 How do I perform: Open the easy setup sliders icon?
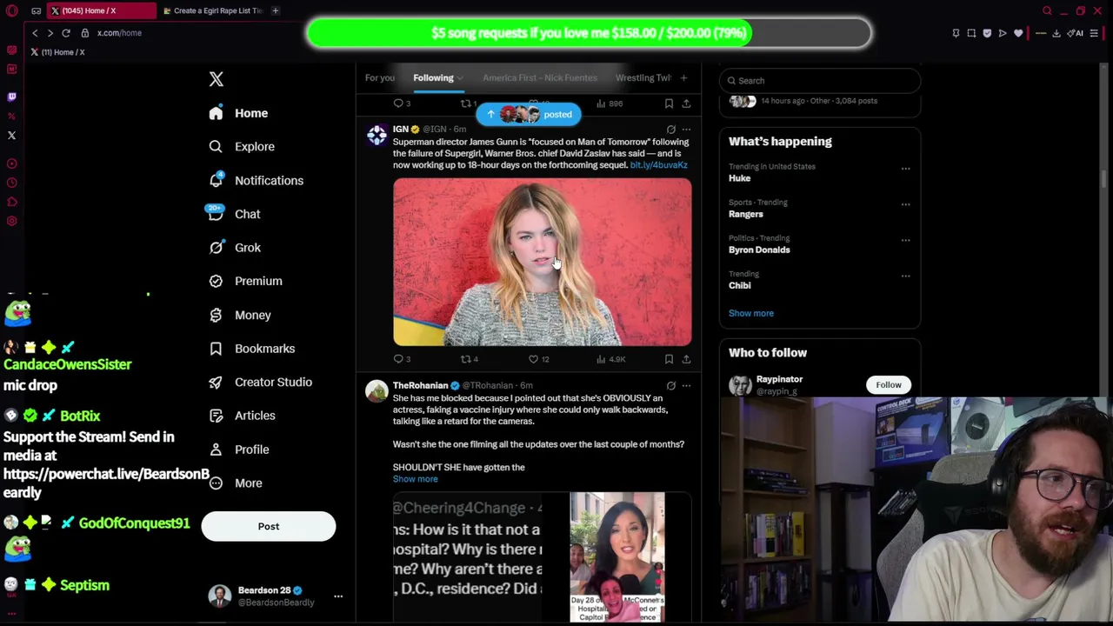click(x=1095, y=33)
